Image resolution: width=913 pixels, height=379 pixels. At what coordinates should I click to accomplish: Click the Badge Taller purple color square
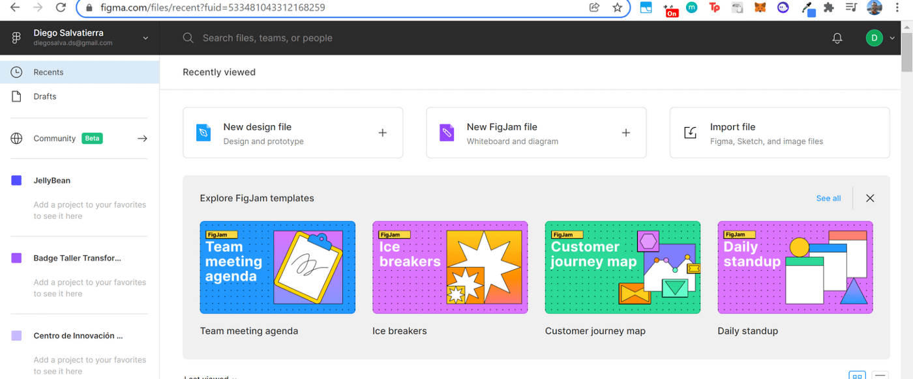pos(16,258)
